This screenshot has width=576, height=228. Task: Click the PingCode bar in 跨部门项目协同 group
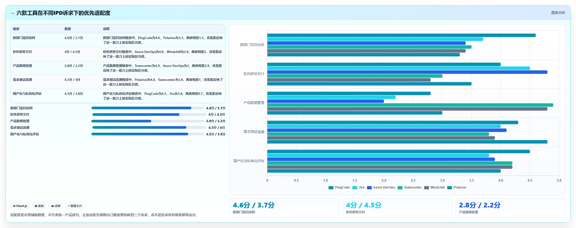pyautogui.click(x=401, y=35)
